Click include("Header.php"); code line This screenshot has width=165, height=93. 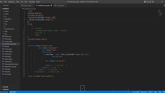click(37, 39)
